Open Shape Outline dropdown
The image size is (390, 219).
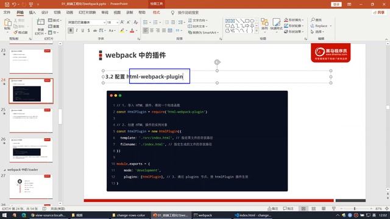point(303,26)
